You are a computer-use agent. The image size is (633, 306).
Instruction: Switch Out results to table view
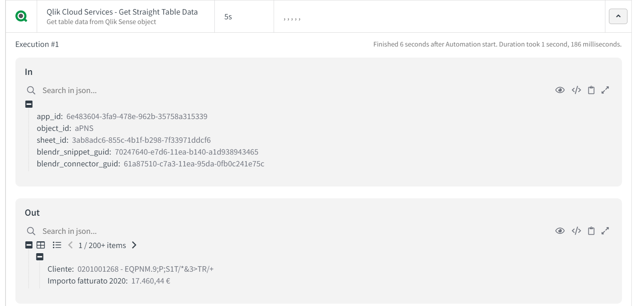pos(41,245)
